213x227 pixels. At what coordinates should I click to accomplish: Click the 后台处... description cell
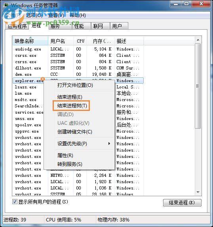(127, 125)
